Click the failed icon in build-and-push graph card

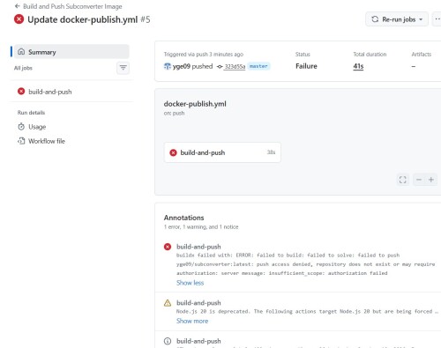[x=173, y=152]
